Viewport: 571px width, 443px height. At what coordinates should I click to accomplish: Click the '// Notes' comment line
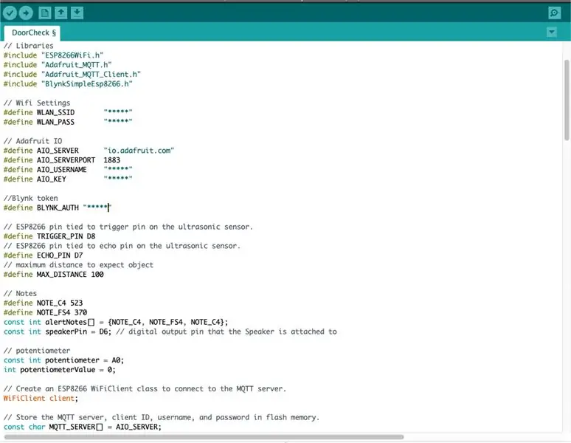[x=20, y=293]
